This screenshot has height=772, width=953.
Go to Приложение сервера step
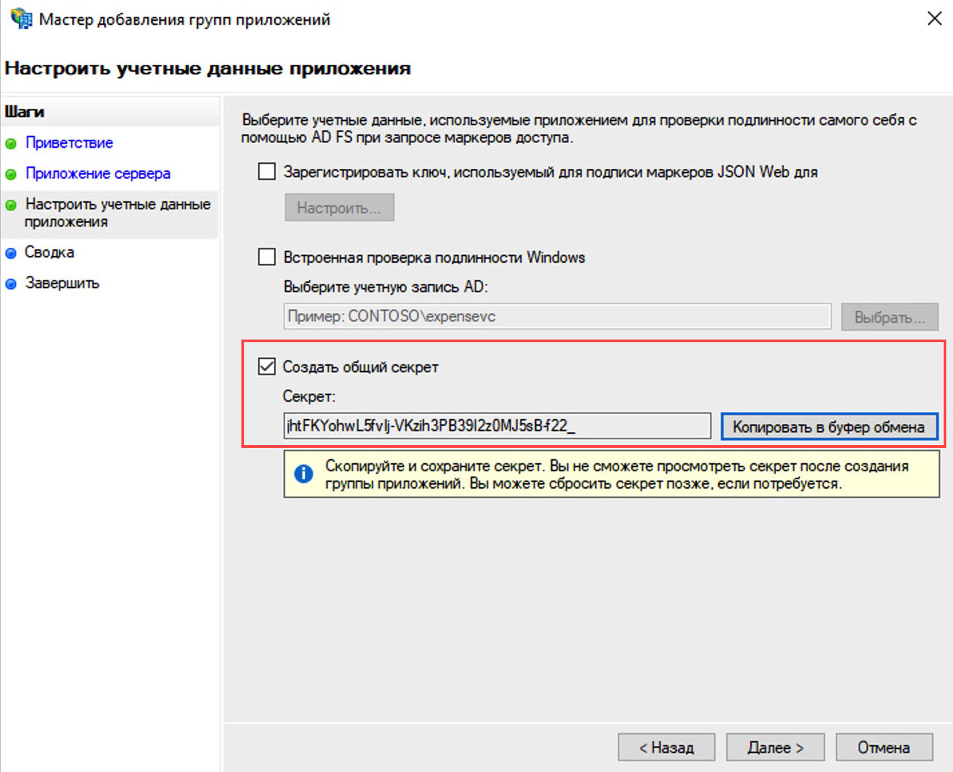(x=98, y=174)
